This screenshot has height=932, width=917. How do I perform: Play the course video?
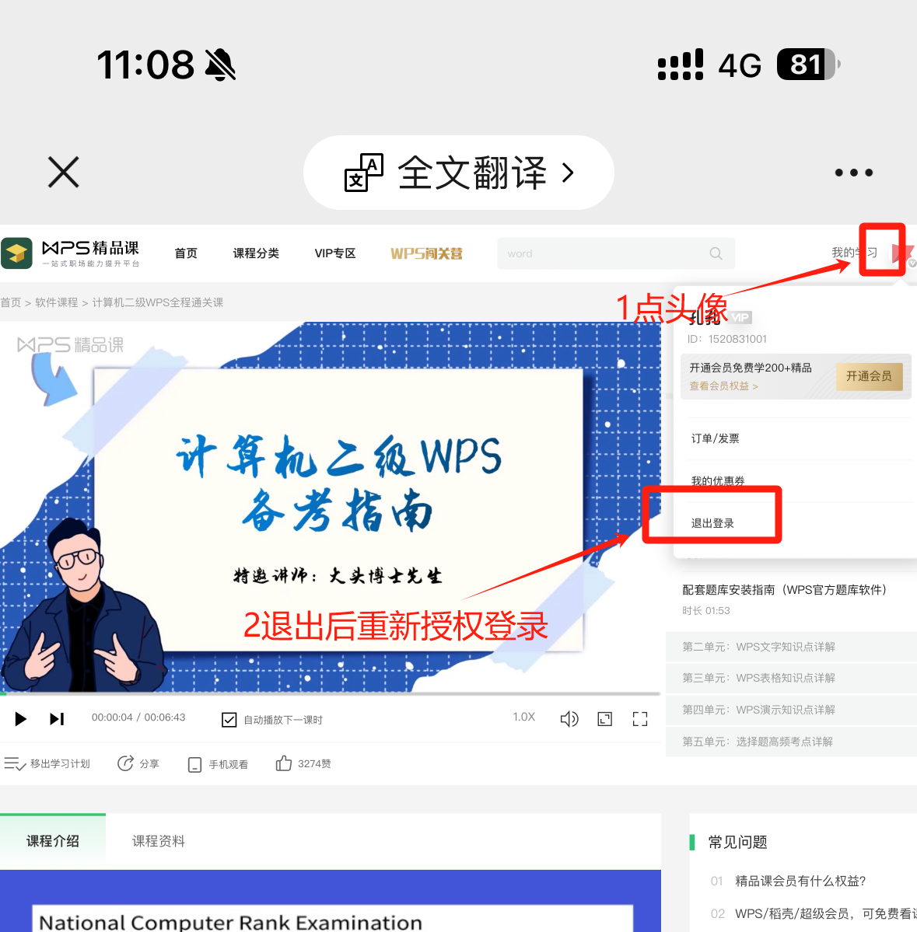coord(21,719)
